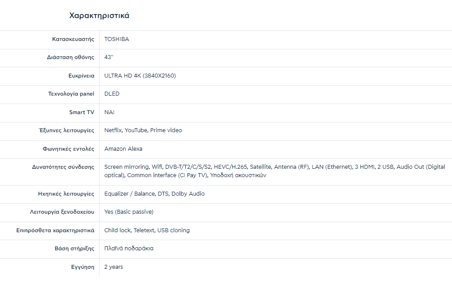
Task: Click the Κατασκευαστής row label
Action: tap(73, 39)
